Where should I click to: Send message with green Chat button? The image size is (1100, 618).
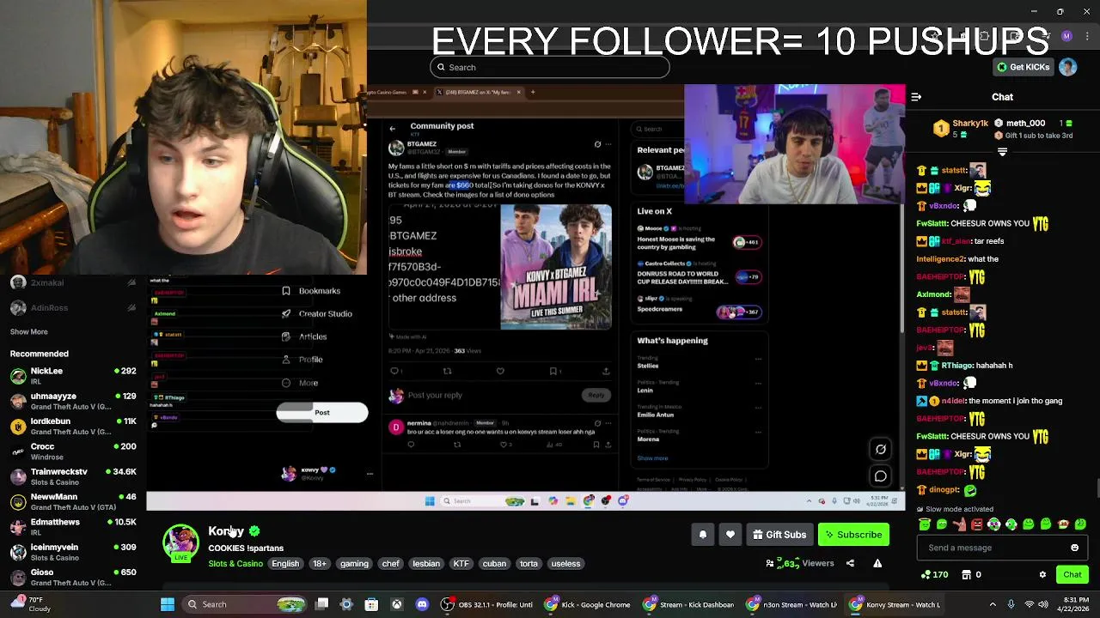[1072, 574]
